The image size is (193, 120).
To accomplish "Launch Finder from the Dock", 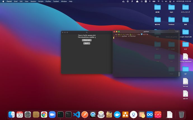I will pyautogui.click(x=11, y=114).
